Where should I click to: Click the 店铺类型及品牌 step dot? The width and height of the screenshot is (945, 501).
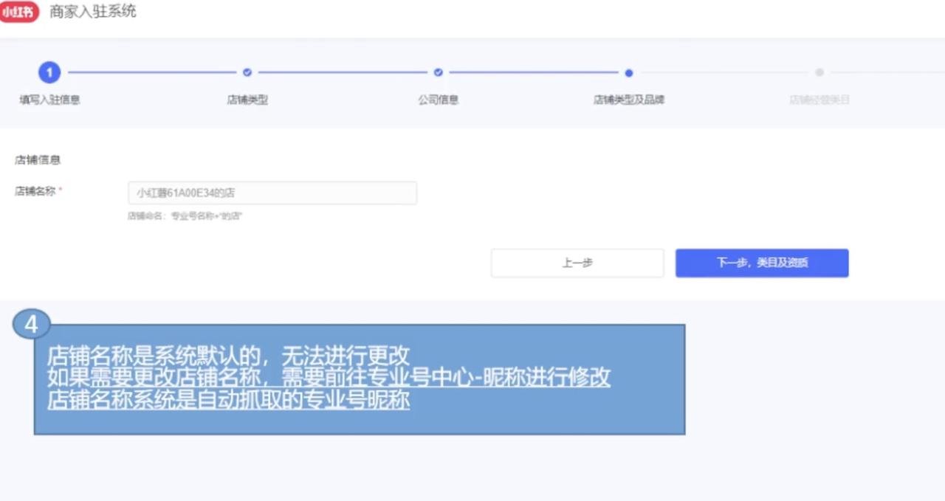click(x=628, y=72)
